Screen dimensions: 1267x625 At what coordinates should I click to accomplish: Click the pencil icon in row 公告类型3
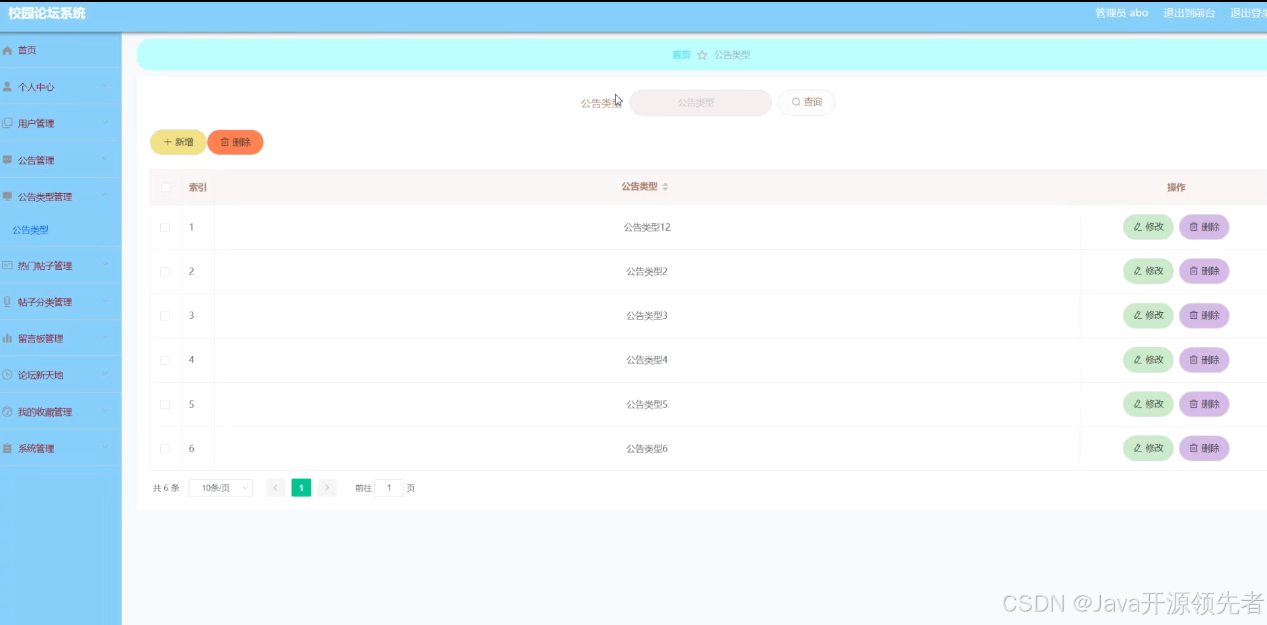pos(1138,315)
